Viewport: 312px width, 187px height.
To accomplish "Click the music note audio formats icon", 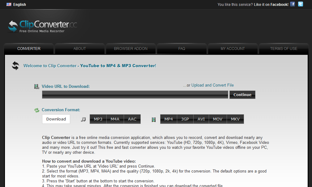I will tap(83, 120).
